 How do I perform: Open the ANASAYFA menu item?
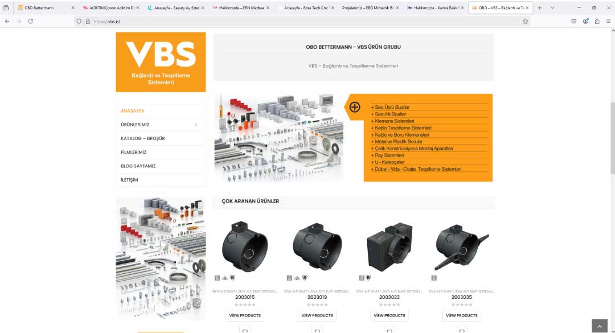click(x=133, y=111)
